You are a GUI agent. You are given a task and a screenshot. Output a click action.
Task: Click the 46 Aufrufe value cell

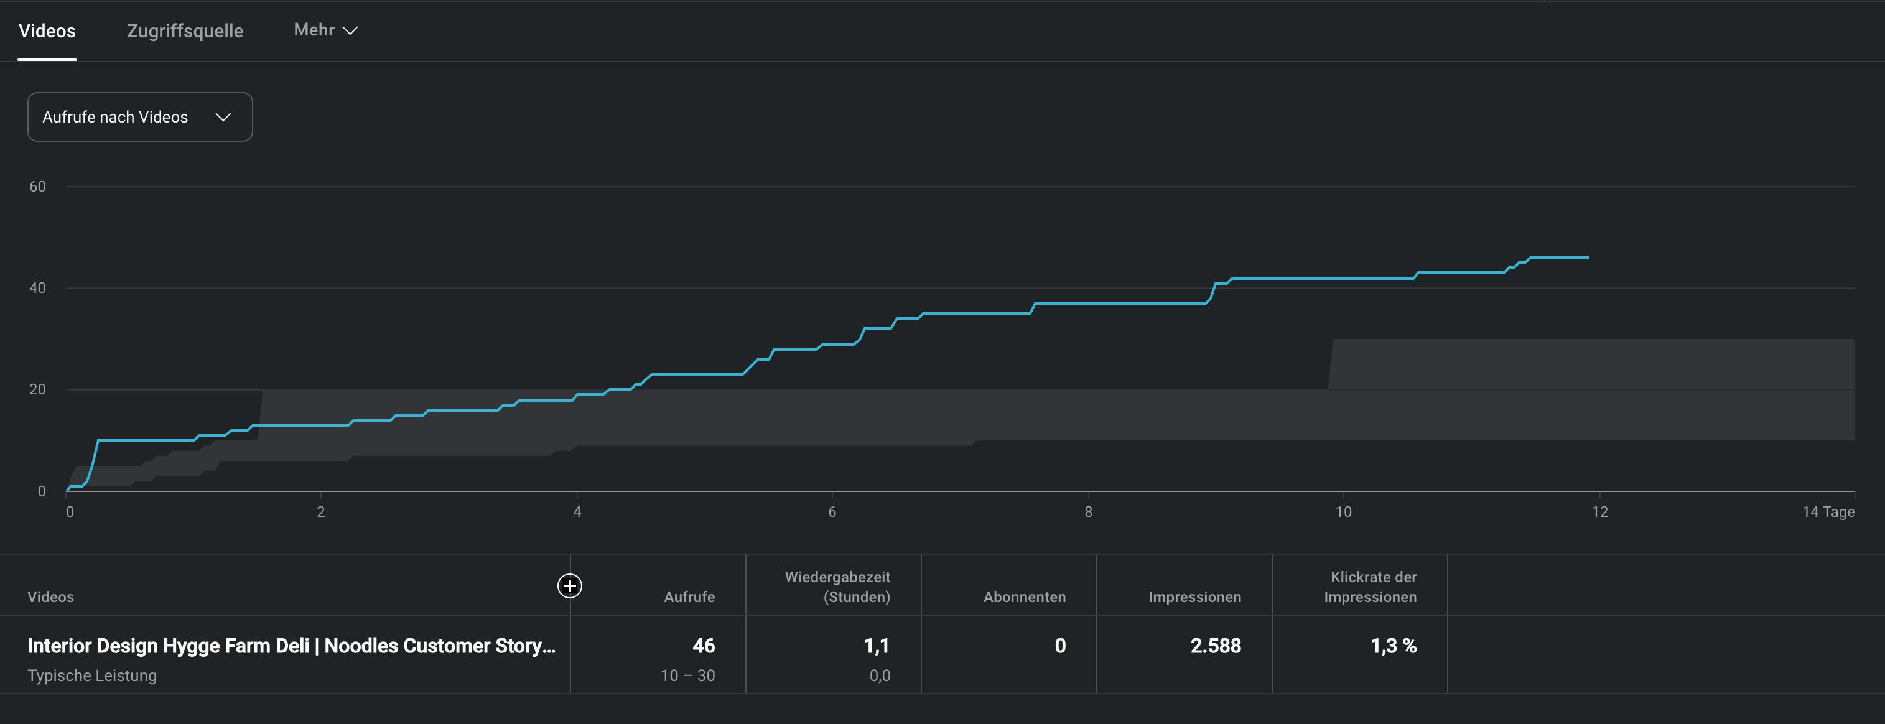(702, 646)
